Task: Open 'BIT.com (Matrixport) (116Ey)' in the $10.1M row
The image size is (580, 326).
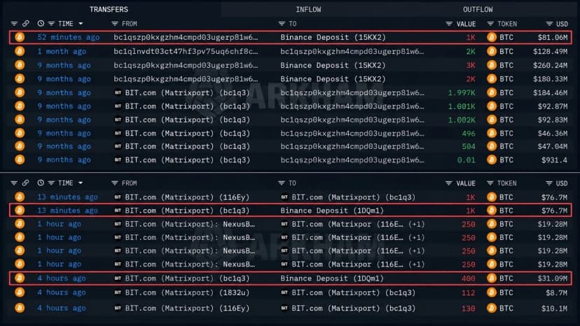Action: pos(187,309)
